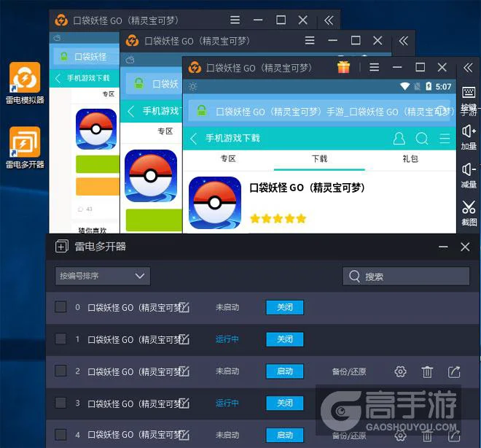Image resolution: width=481 pixels, height=448 pixels.
Task: Check the checkbox for instance 0
Action: (x=60, y=306)
